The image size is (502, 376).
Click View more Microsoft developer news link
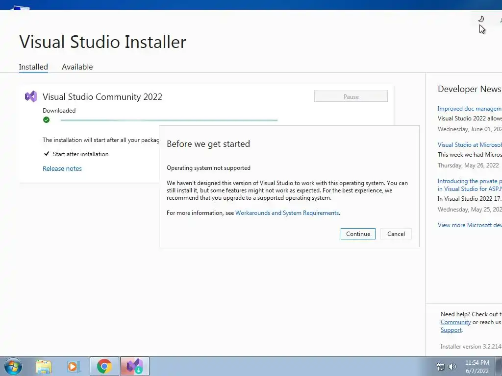(470, 225)
